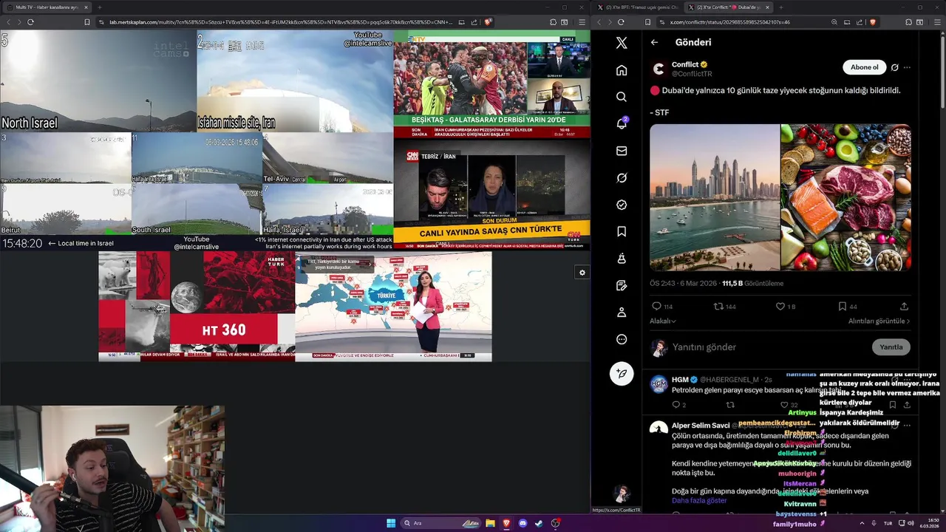
Task: Share the Conflict post via share icon
Action: (904, 306)
